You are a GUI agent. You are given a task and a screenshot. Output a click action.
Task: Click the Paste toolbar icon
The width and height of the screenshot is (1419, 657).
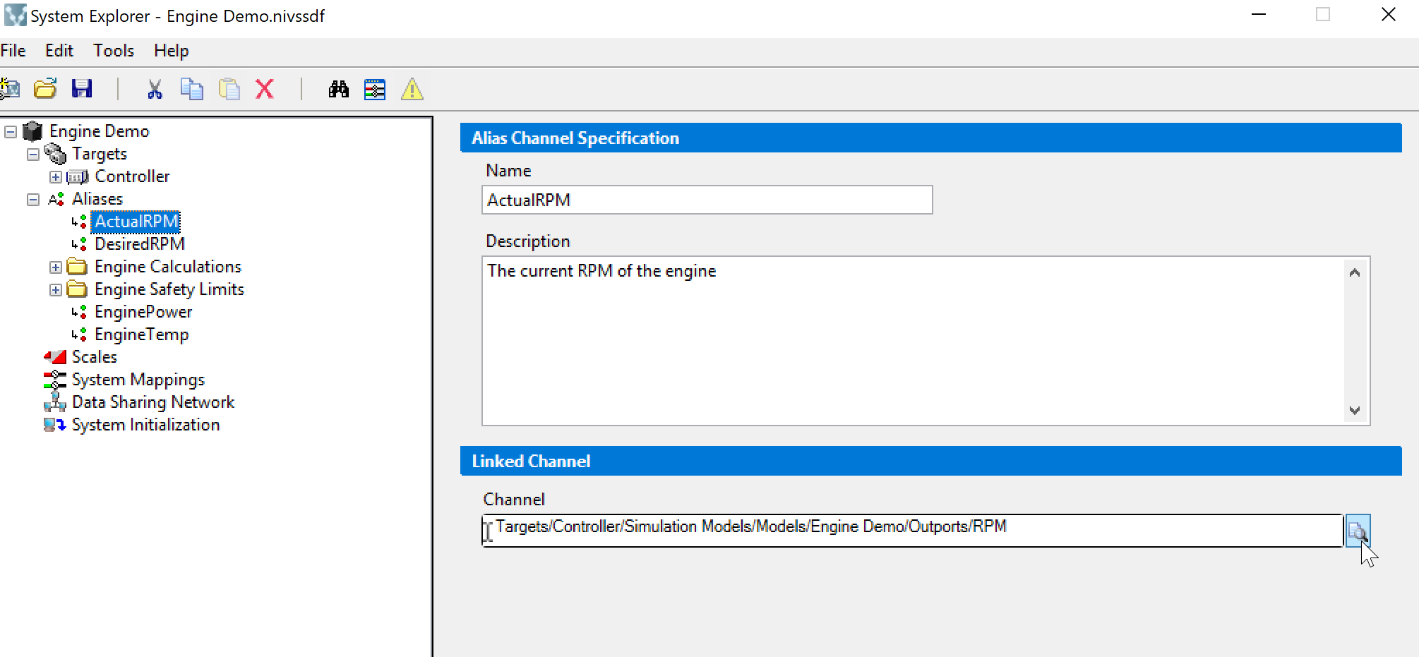[229, 89]
